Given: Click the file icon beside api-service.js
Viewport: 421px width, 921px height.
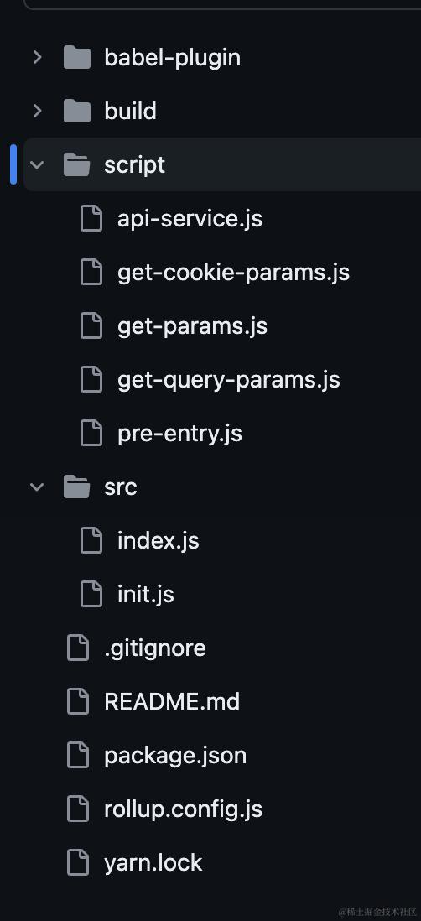Looking at the screenshot, I should 91,218.
